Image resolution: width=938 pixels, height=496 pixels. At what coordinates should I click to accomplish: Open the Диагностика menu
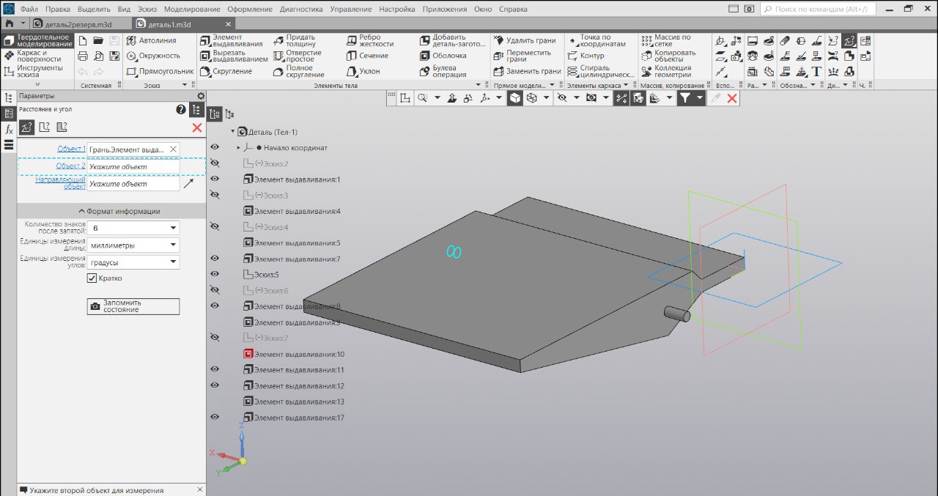click(x=301, y=10)
